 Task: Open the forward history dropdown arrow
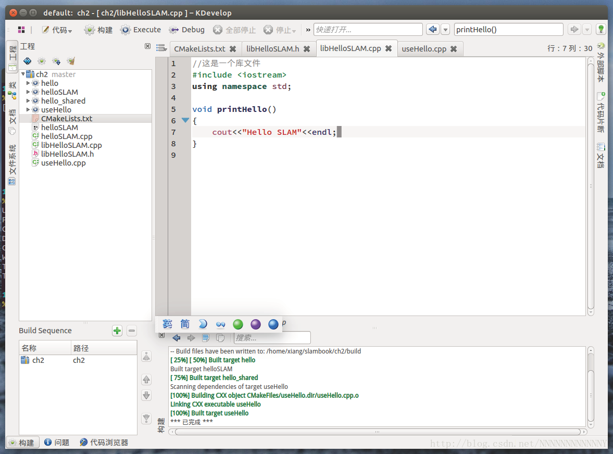[x=587, y=29]
